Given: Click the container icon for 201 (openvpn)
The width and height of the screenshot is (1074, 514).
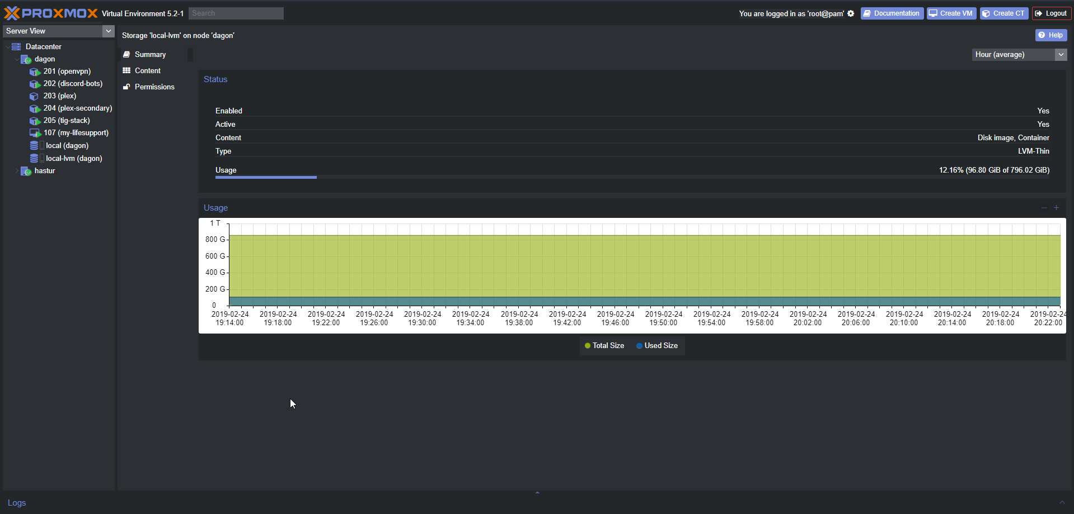Looking at the screenshot, I should [35, 72].
